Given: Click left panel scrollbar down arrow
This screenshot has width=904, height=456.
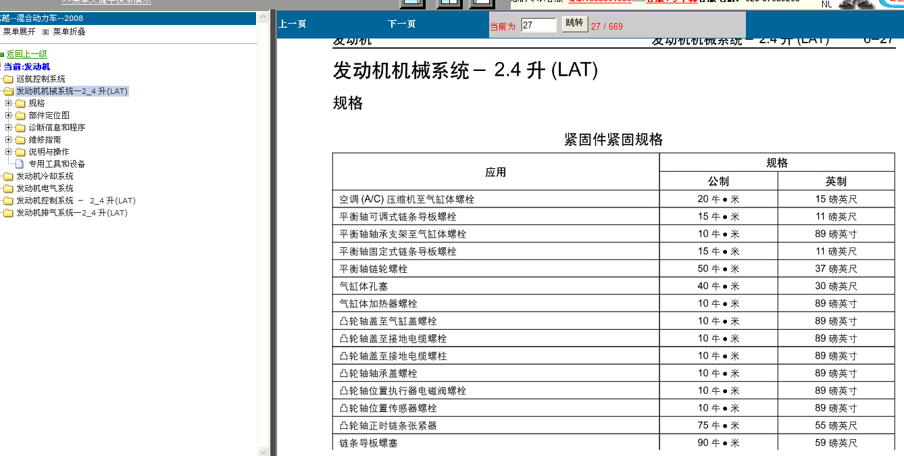Looking at the screenshot, I should pos(263,451).
